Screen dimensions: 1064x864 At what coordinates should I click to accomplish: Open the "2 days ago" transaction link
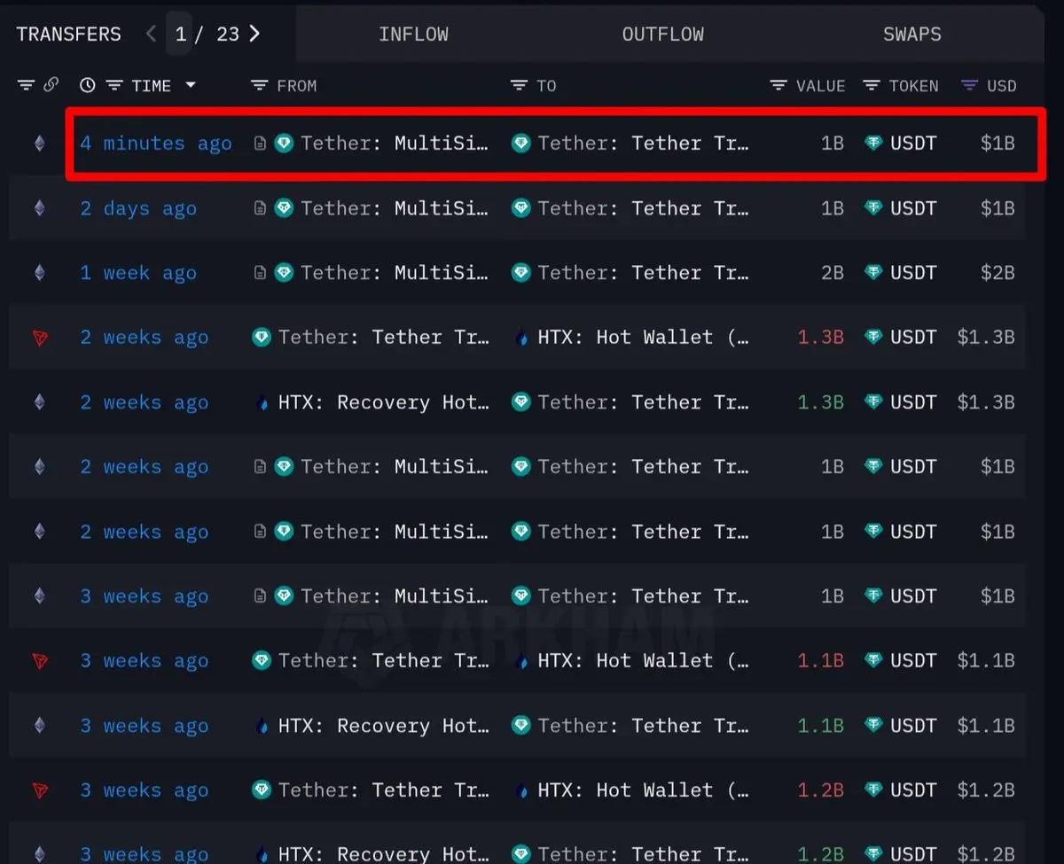pyautogui.click(x=138, y=208)
